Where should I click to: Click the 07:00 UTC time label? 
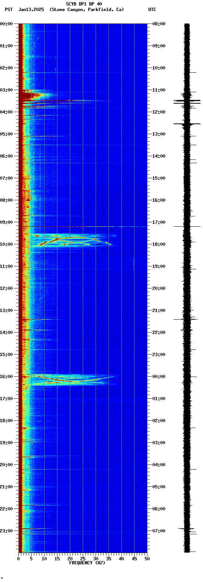point(159,531)
